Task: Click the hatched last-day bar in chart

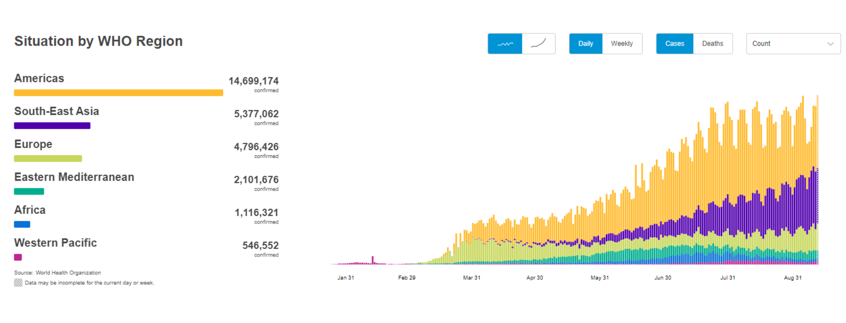Action: (x=817, y=179)
